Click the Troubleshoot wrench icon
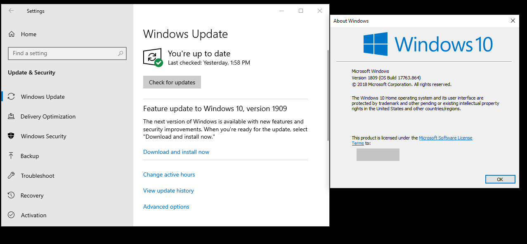 tap(12, 176)
